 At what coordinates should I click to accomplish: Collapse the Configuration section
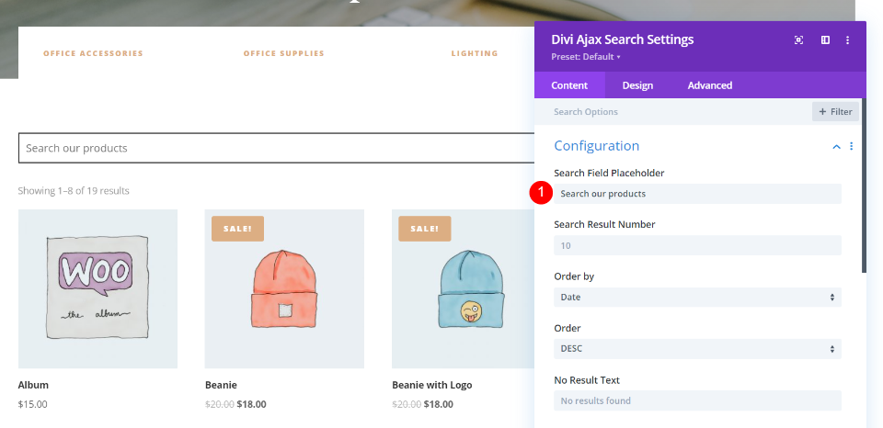pyautogui.click(x=836, y=146)
